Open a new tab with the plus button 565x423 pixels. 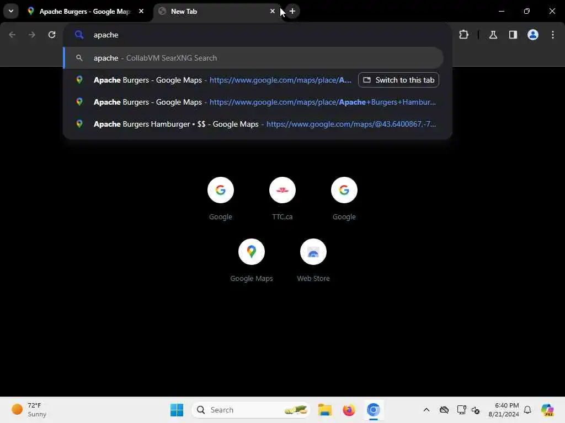click(292, 11)
